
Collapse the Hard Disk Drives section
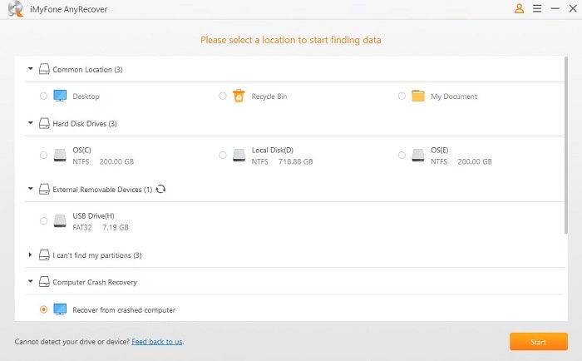tap(31, 123)
